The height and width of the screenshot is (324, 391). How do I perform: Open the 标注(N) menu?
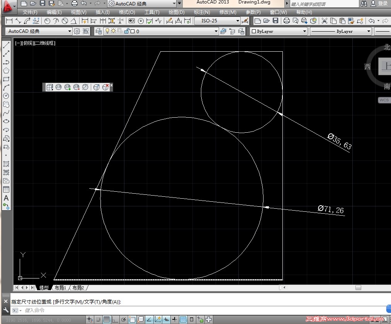pyautogui.click(x=202, y=12)
